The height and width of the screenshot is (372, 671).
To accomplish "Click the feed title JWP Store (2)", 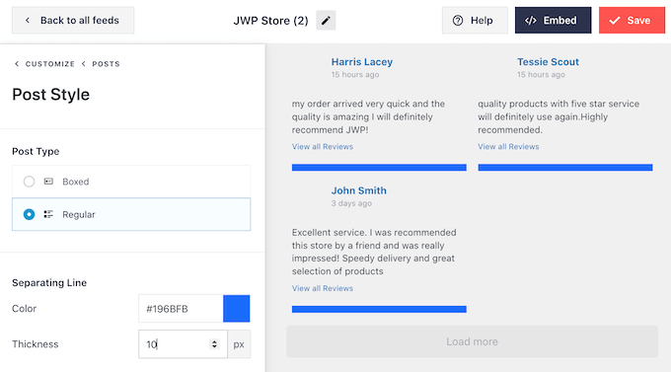I will (x=270, y=20).
